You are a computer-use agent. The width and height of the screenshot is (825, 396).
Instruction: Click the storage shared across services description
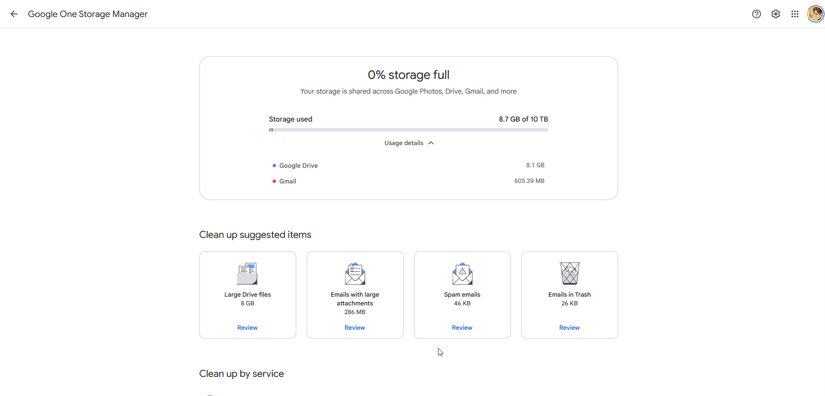click(x=408, y=91)
